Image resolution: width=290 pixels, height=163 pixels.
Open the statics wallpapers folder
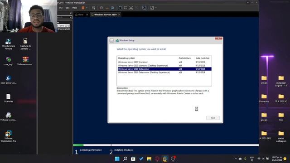click(281, 137)
